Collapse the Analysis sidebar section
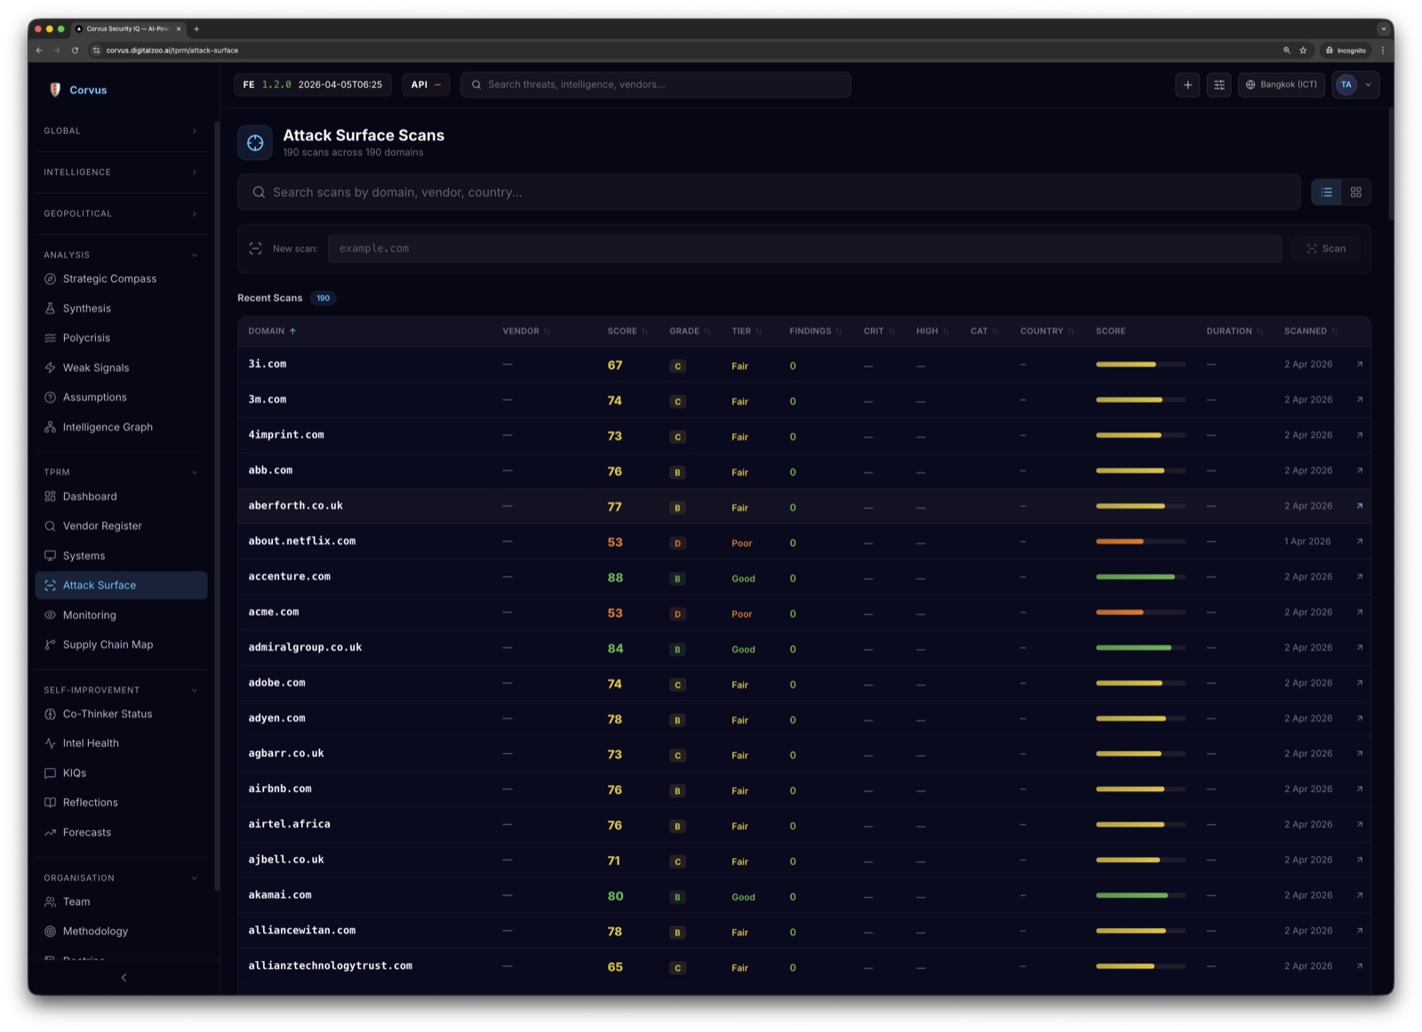1422x1032 pixels. pos(121,255)
